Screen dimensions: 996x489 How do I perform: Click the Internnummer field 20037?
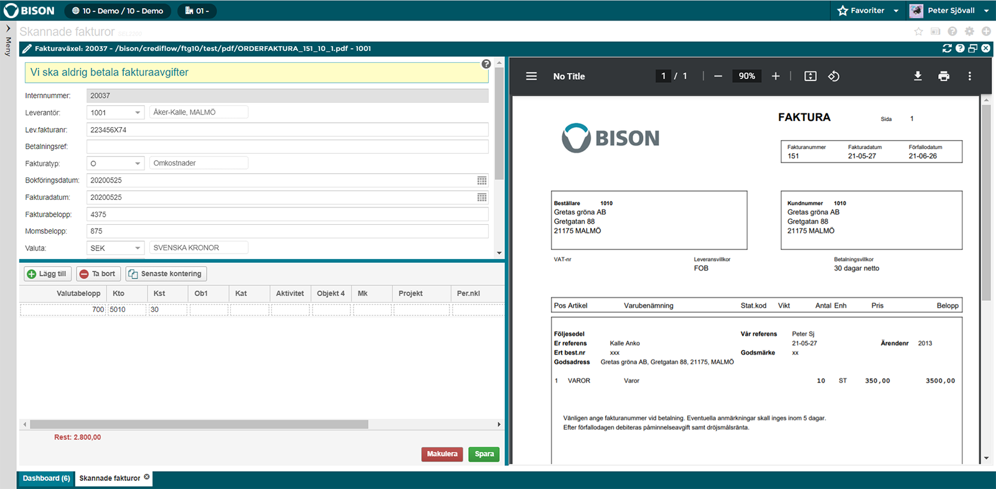288,95
